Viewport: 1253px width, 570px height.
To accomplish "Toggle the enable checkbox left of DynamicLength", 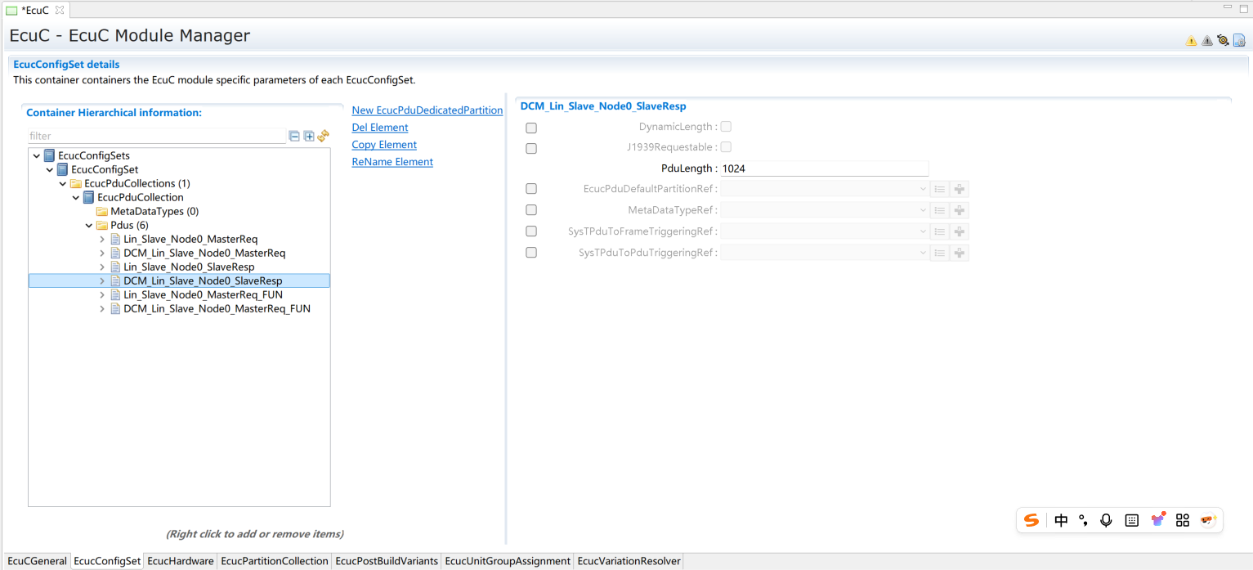I will pos(531,128).
